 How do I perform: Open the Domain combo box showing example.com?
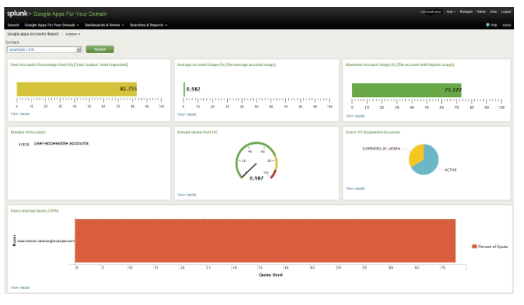(44, 49)
